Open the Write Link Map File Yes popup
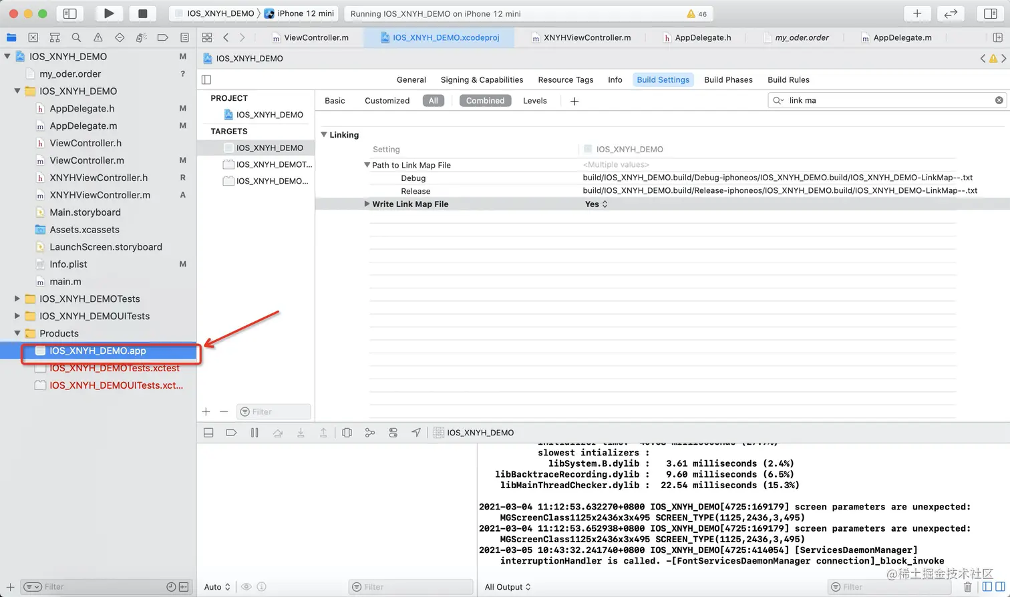This screenshot has width=1010, height=597. (x=597, y=204)
